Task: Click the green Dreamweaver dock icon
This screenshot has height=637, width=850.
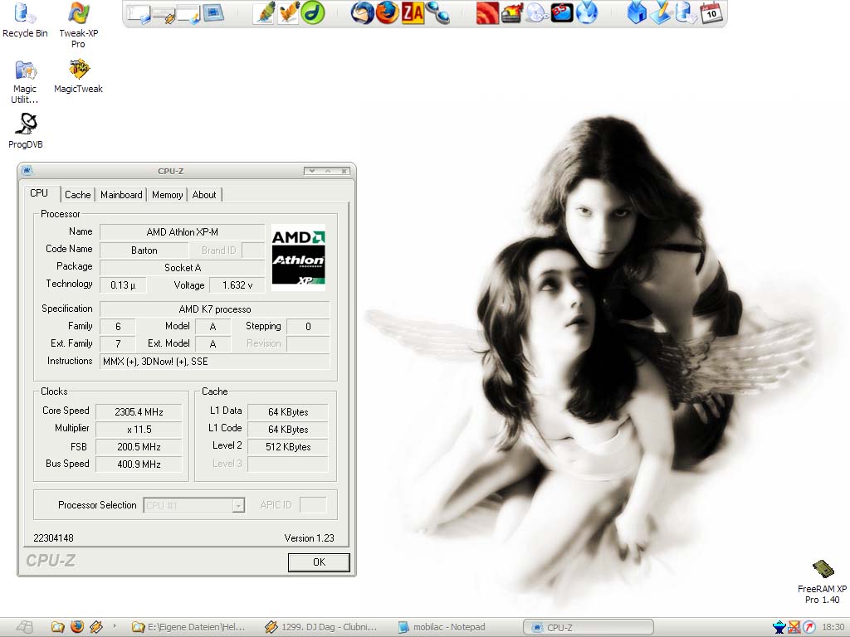Action: point(313,12)
